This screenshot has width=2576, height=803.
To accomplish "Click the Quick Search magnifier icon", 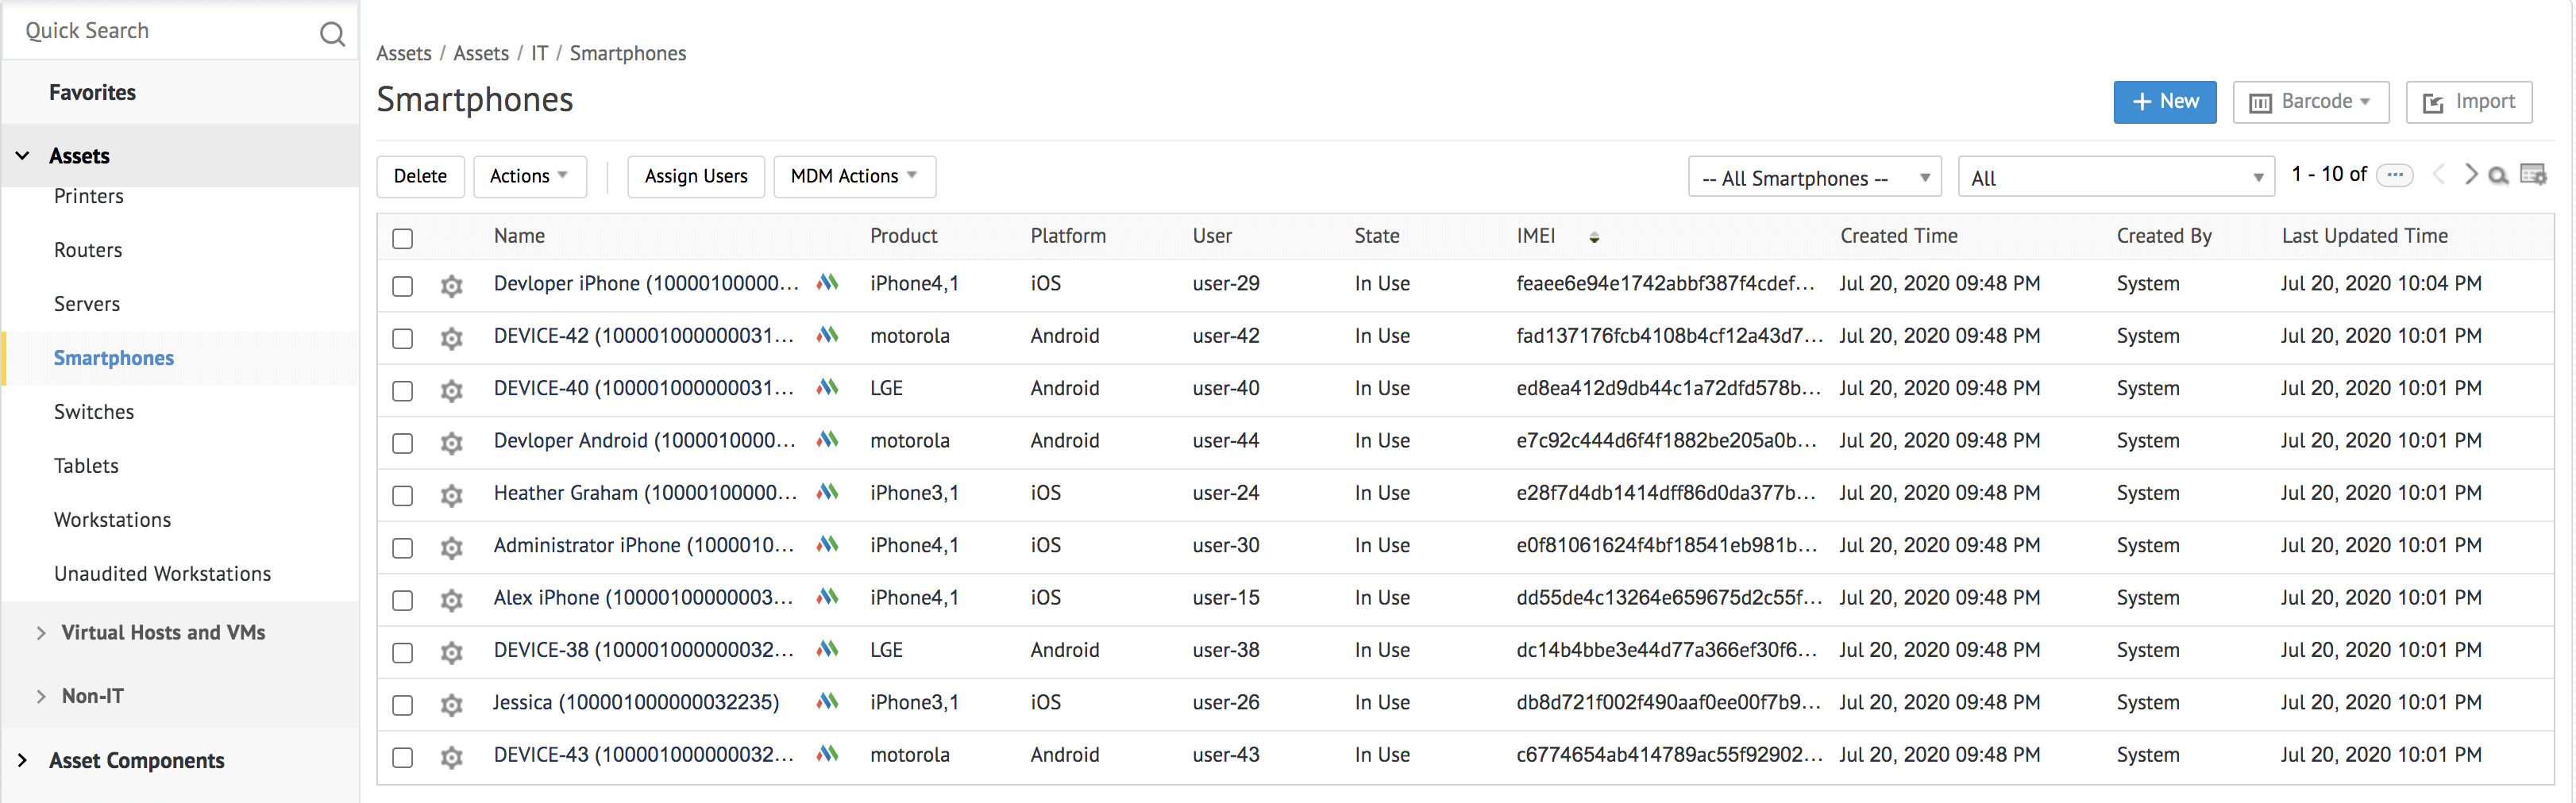I will click(x=332, y=35).
